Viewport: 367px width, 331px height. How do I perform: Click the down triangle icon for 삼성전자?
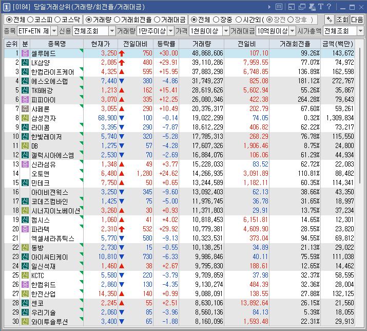[122, 118]
